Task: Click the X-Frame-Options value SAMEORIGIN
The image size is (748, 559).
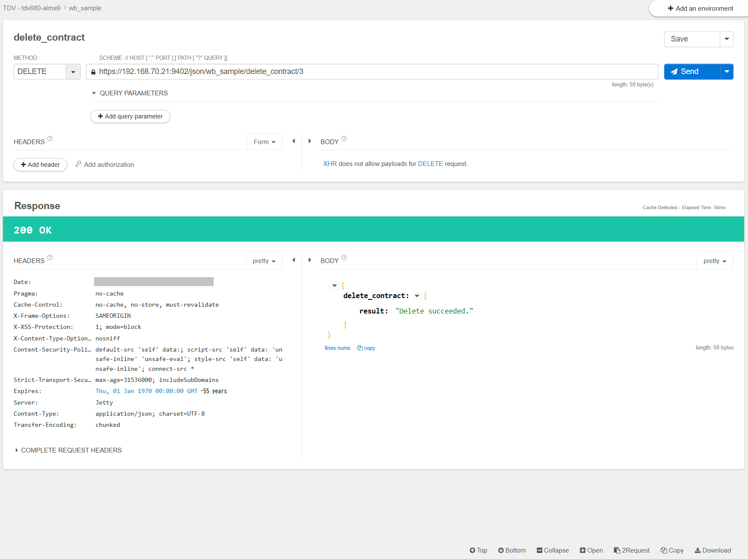Action: 113,316
